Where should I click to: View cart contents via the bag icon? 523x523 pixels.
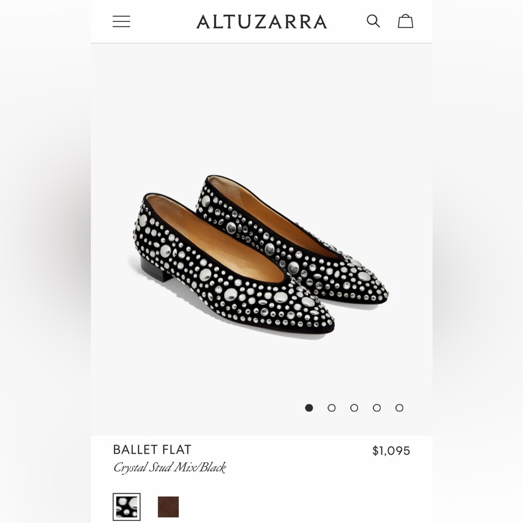pyautogui.click(x=405, y=21)
